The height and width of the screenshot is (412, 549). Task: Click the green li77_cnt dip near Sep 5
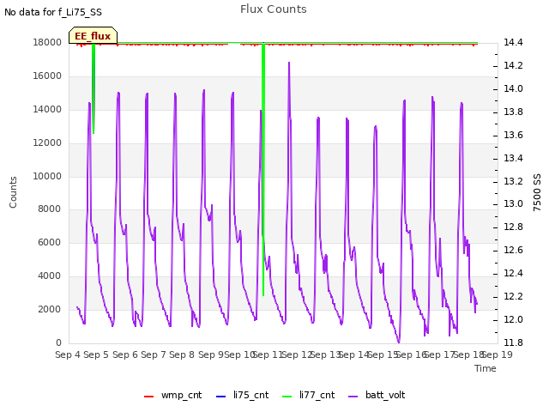94,88
